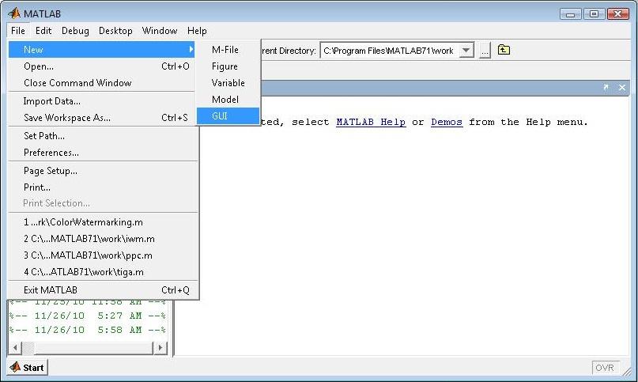Image resolution: width=638 pixels, height=382 pixels.
Task: Click the MATLAB logo in the title bar
Action: point(14,13)
